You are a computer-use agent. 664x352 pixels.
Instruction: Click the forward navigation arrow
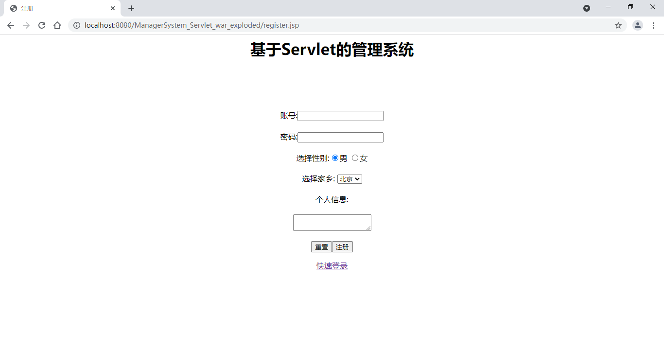(x=26, y=25)
